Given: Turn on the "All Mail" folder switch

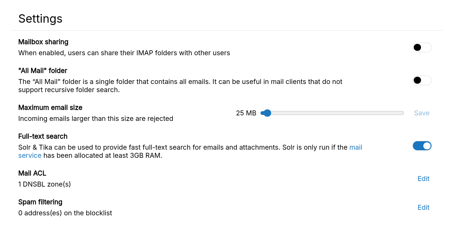Looking at the screenshot, I should pos(422,80).
